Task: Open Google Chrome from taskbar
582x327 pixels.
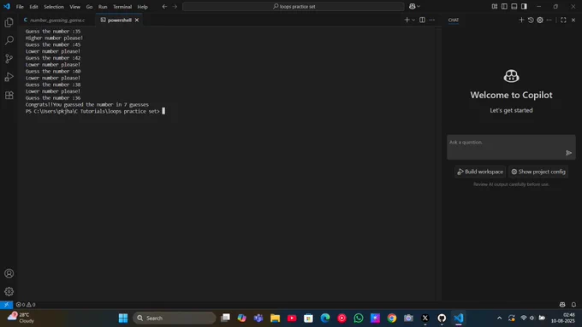Action: coord(392,318)
